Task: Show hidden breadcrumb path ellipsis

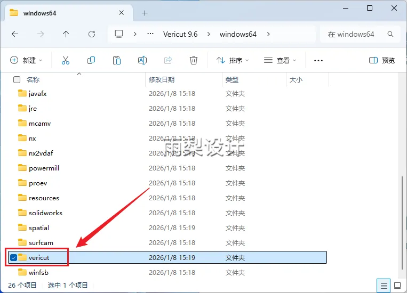Action: click(x=150, y=34)
